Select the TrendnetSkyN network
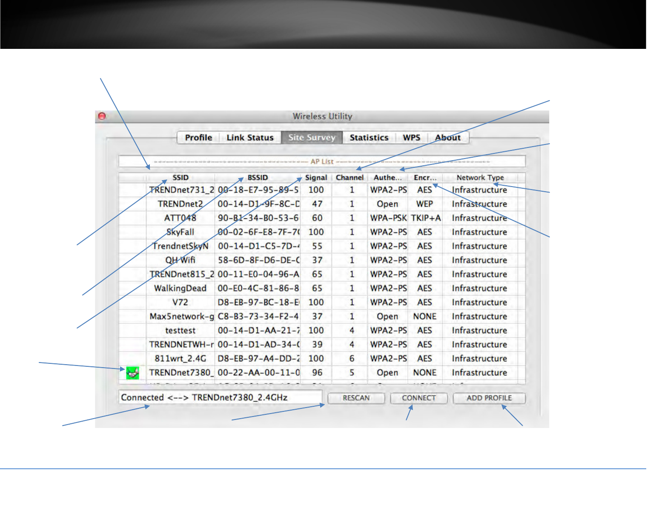 (322, 246)
